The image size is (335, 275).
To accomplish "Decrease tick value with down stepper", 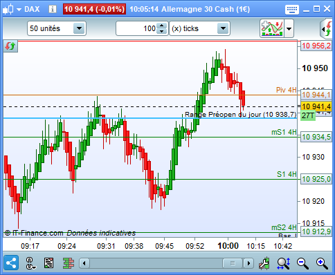I will (x=162, y=31).
